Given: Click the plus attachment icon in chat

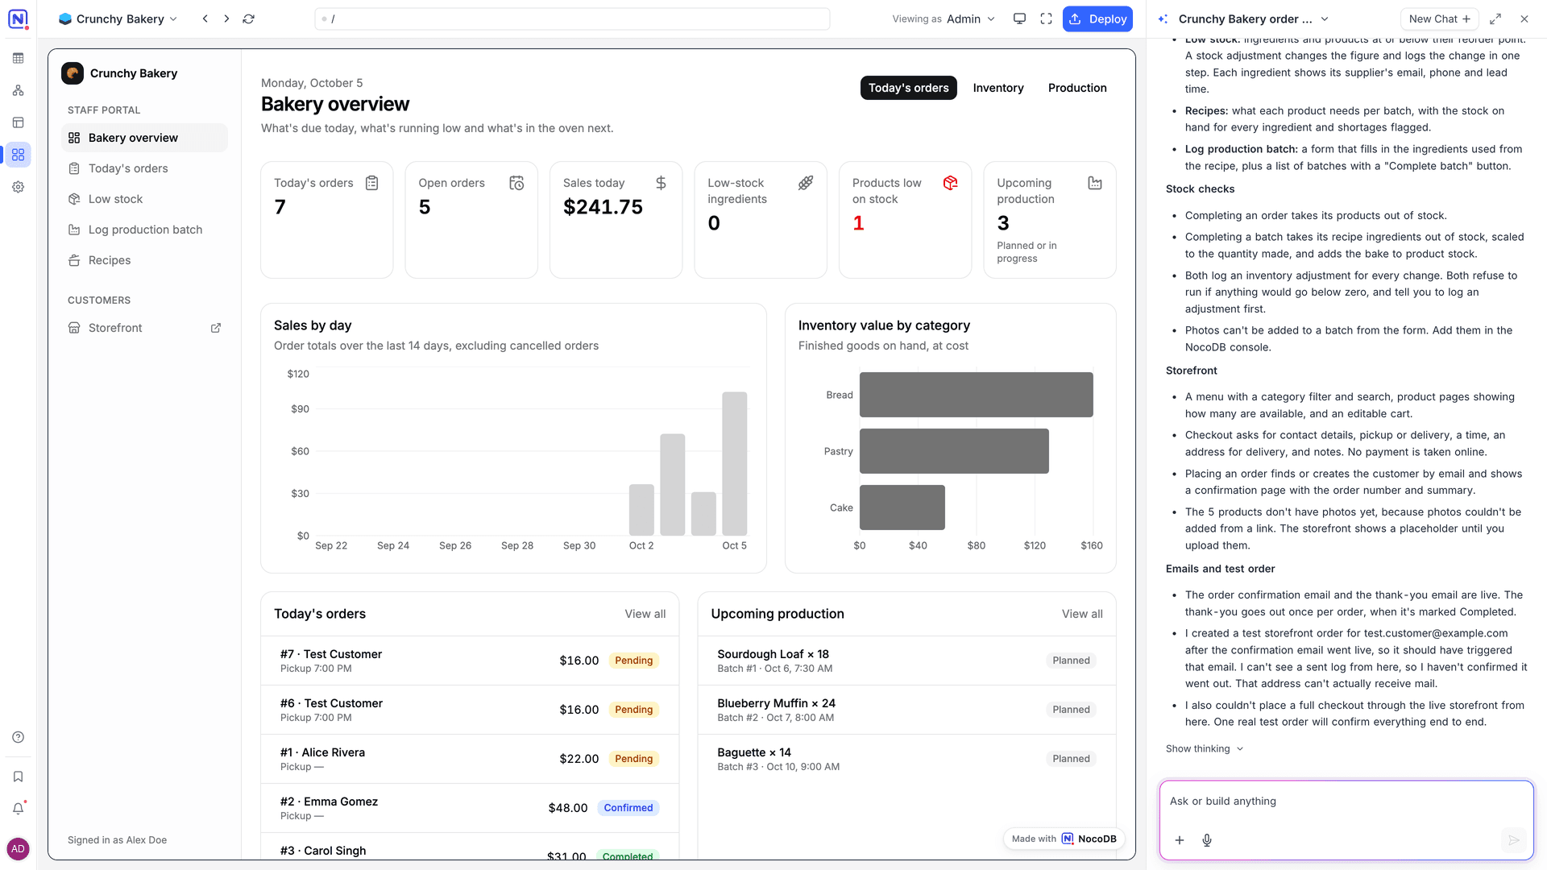Looking at the screenshot, I should tap(1180, 840).
